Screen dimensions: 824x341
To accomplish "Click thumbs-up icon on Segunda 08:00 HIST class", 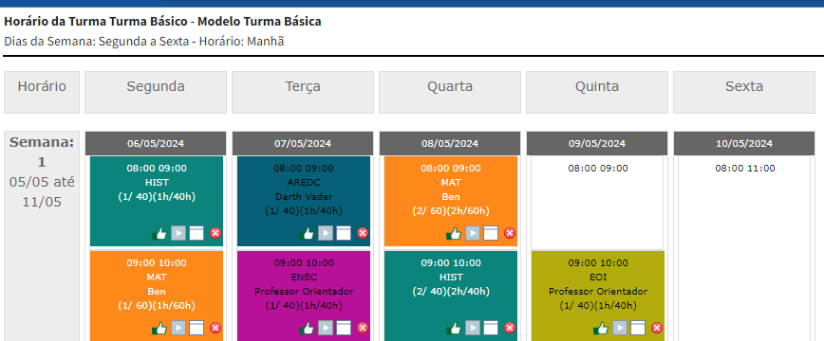I will pos(159,233).
